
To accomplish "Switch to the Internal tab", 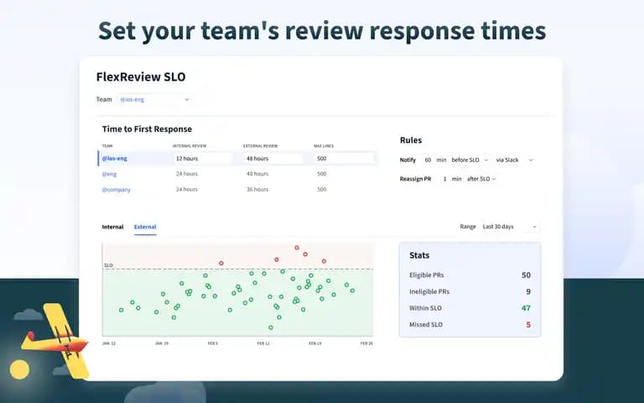I will [x=112, y=227].
